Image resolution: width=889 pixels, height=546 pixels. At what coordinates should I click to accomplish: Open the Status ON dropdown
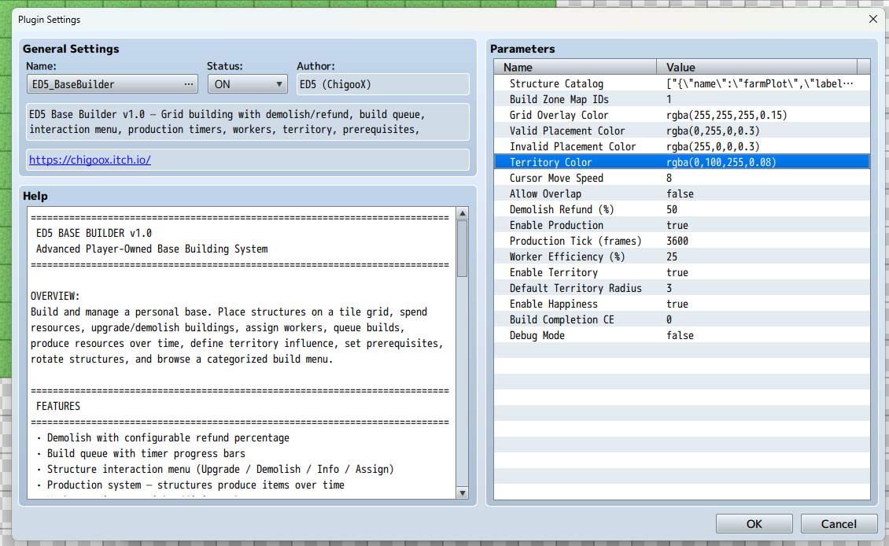(248, 84)
